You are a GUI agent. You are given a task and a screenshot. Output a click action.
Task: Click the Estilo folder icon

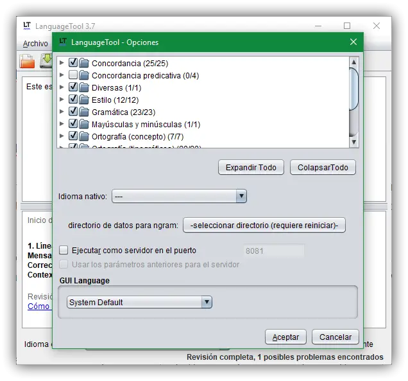[x=84, y=100]
